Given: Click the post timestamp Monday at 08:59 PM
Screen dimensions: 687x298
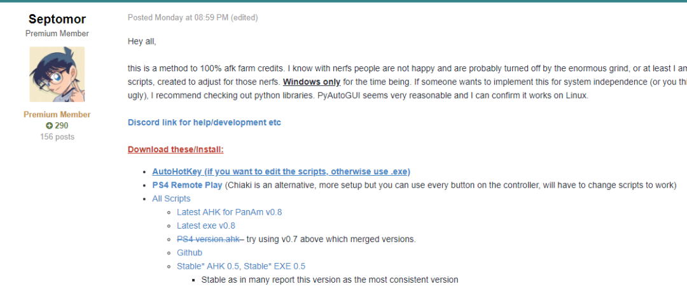Looking at the screenshot, I should [x=177, y=18].
